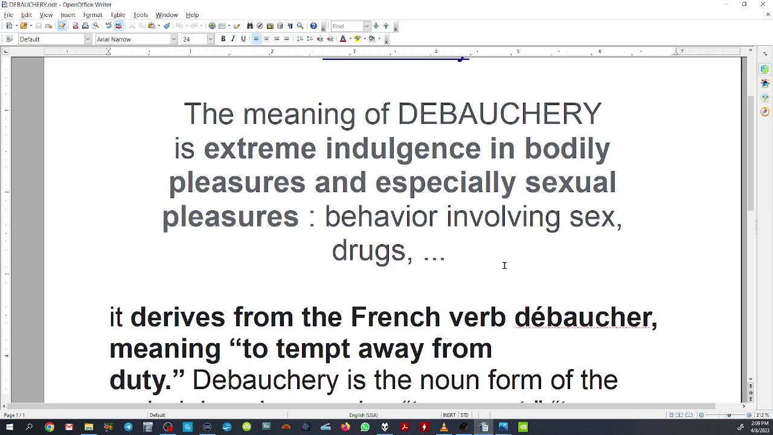
Task: Open the Gallery icon in toolbar
Action: pos(270,26)
